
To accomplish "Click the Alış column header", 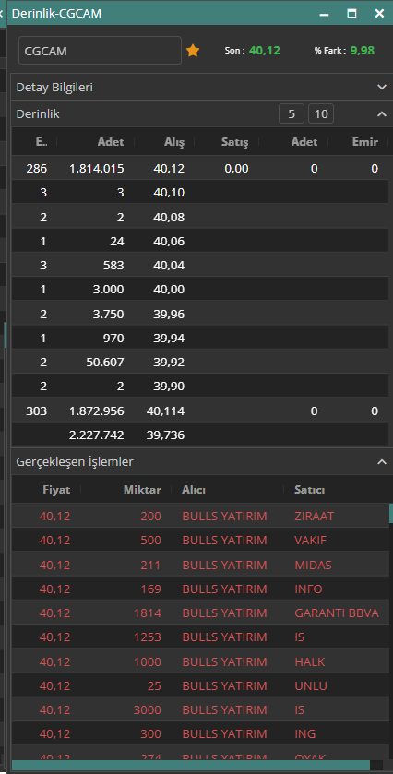I will (x=174, y=142).
